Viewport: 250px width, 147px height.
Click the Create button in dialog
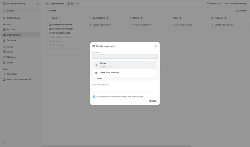153,101
